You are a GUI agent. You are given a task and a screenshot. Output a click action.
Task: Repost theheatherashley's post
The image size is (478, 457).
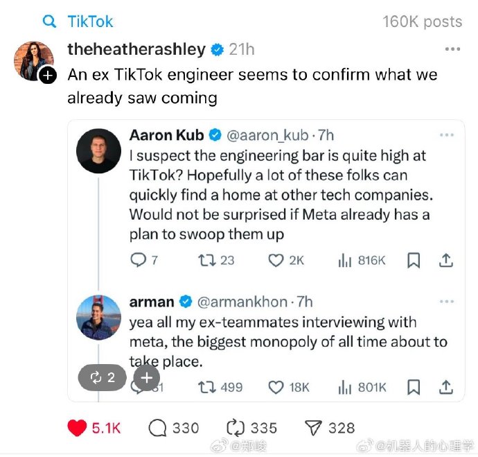pyautogui.click(x=236, y=428)
